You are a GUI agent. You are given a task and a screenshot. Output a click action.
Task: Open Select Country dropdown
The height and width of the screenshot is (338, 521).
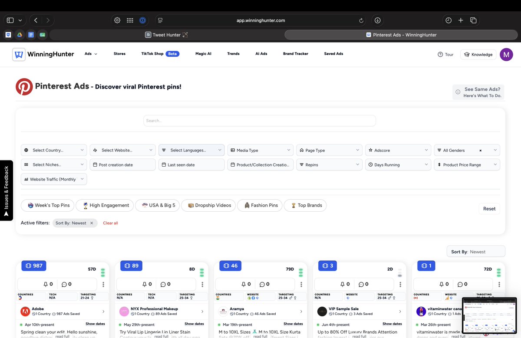coord(54,150)
